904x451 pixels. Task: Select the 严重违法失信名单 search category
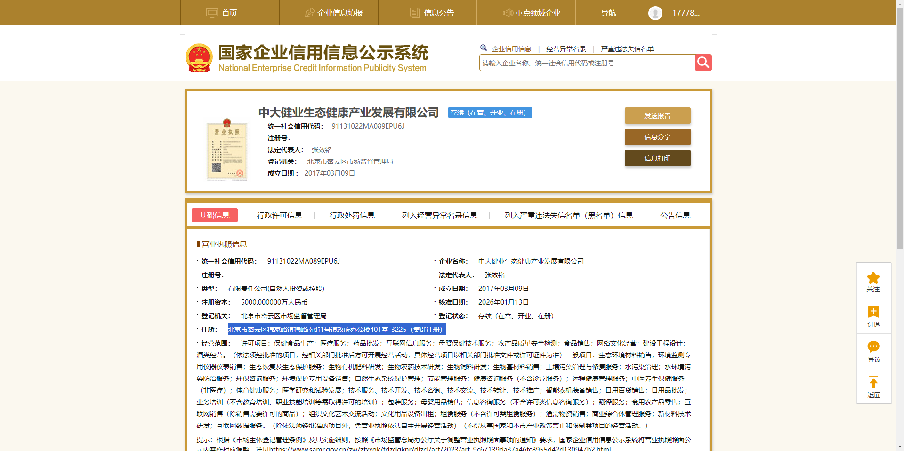627,49
